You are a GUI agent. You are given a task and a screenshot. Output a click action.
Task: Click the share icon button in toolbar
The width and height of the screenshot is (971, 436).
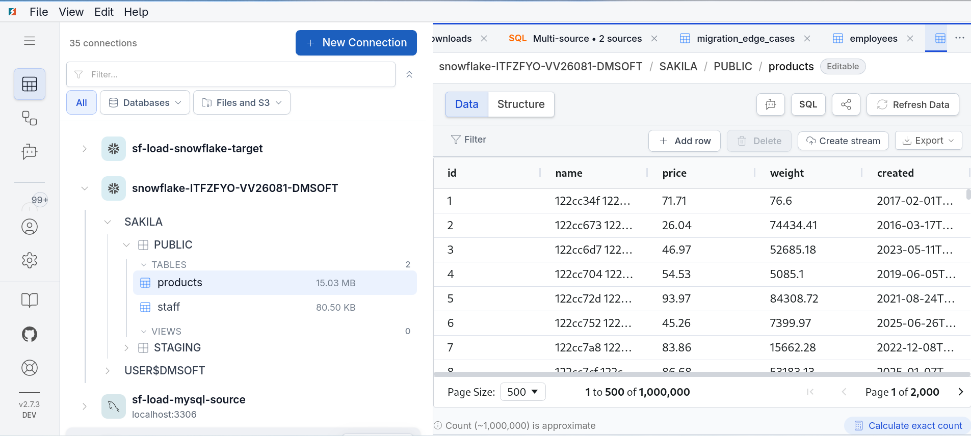(x=846, y=104)
